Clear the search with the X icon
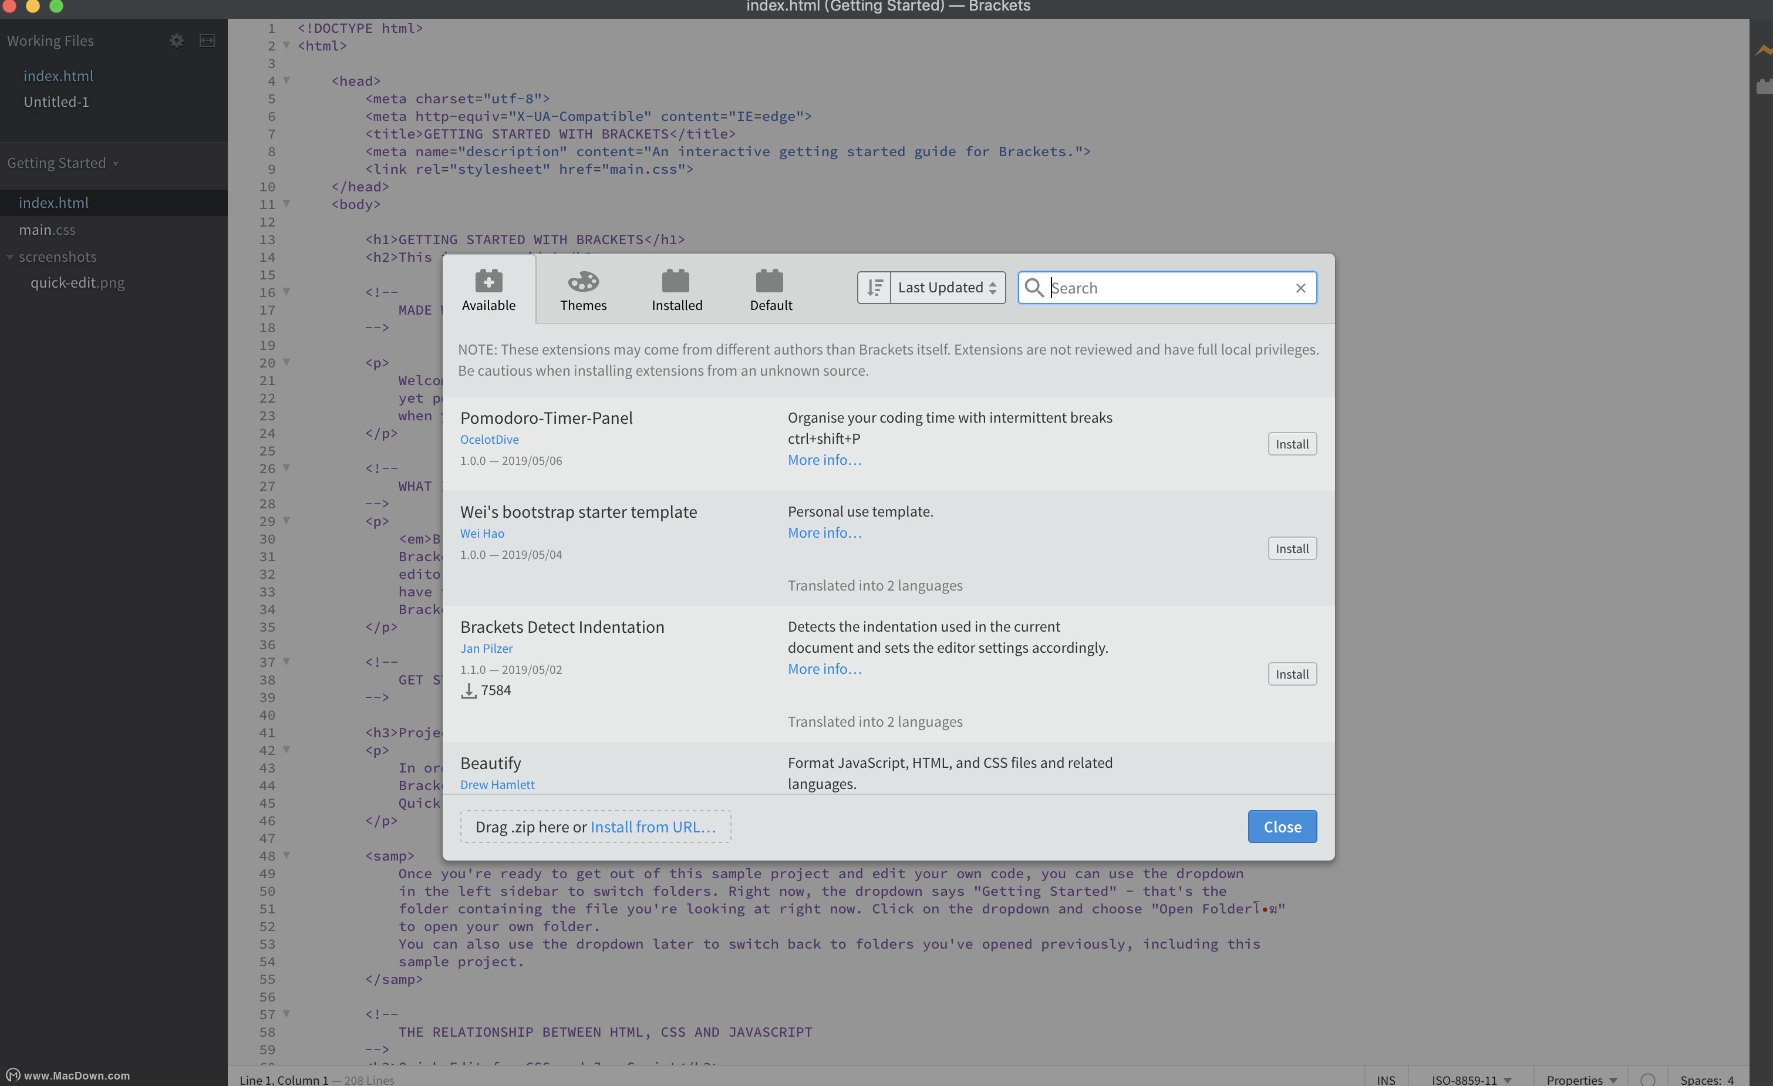The height and width of the screenshot is (1086, 1773). click(1300, 288)
